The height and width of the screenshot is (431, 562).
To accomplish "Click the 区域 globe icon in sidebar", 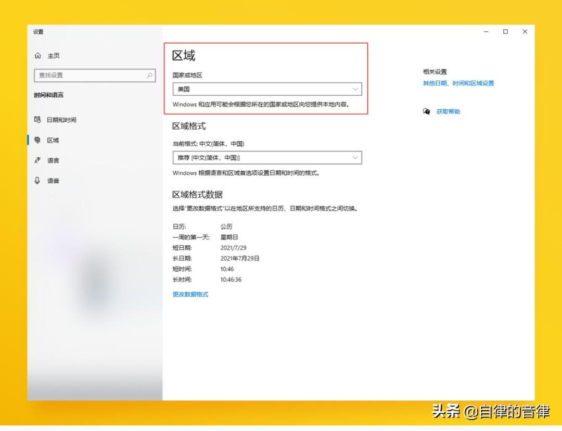I will point(37,140).
